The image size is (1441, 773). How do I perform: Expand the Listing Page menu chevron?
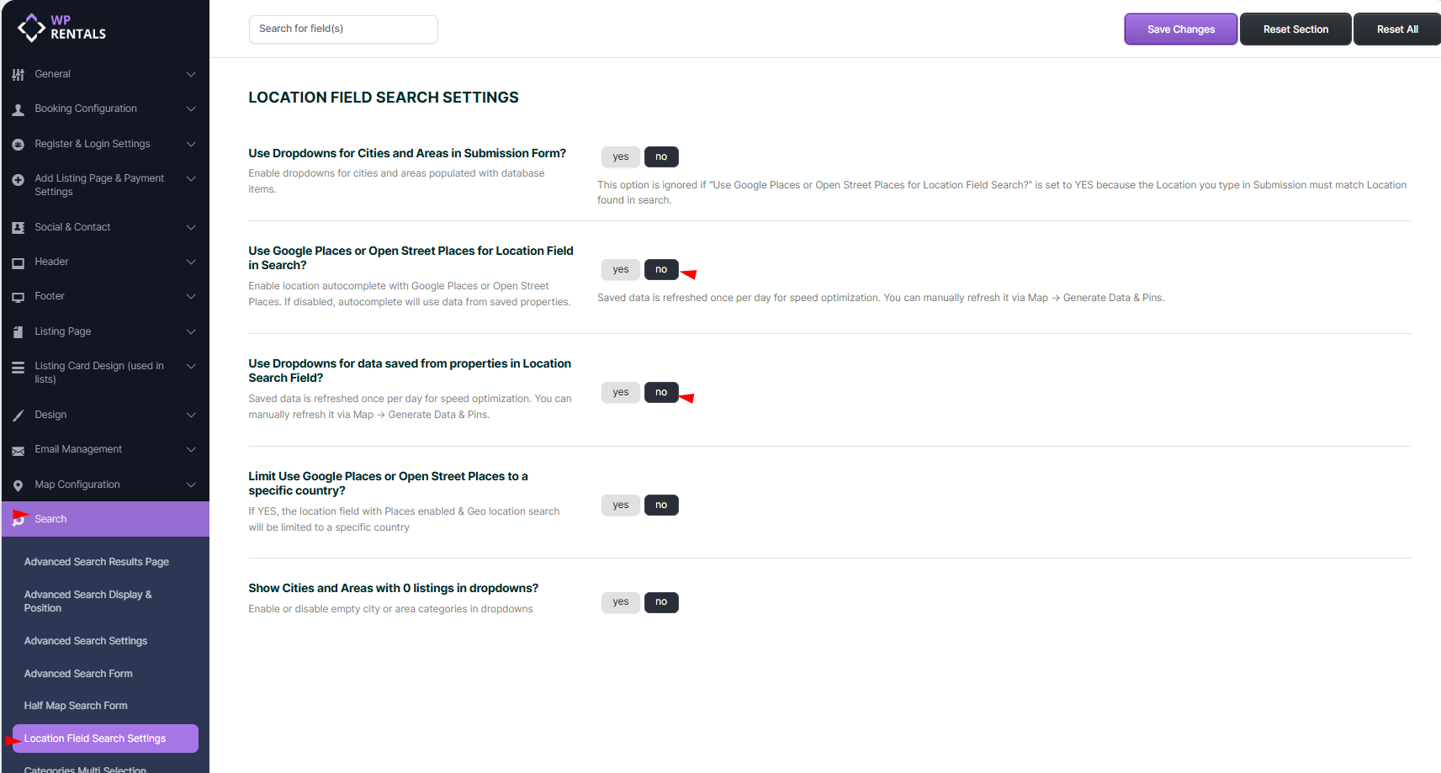[x=191, y=331]
